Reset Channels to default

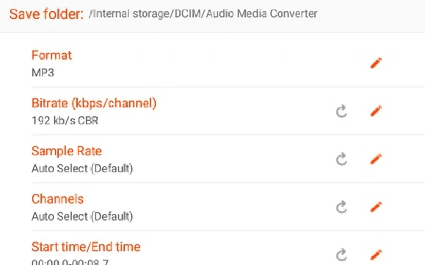(342, 207)
